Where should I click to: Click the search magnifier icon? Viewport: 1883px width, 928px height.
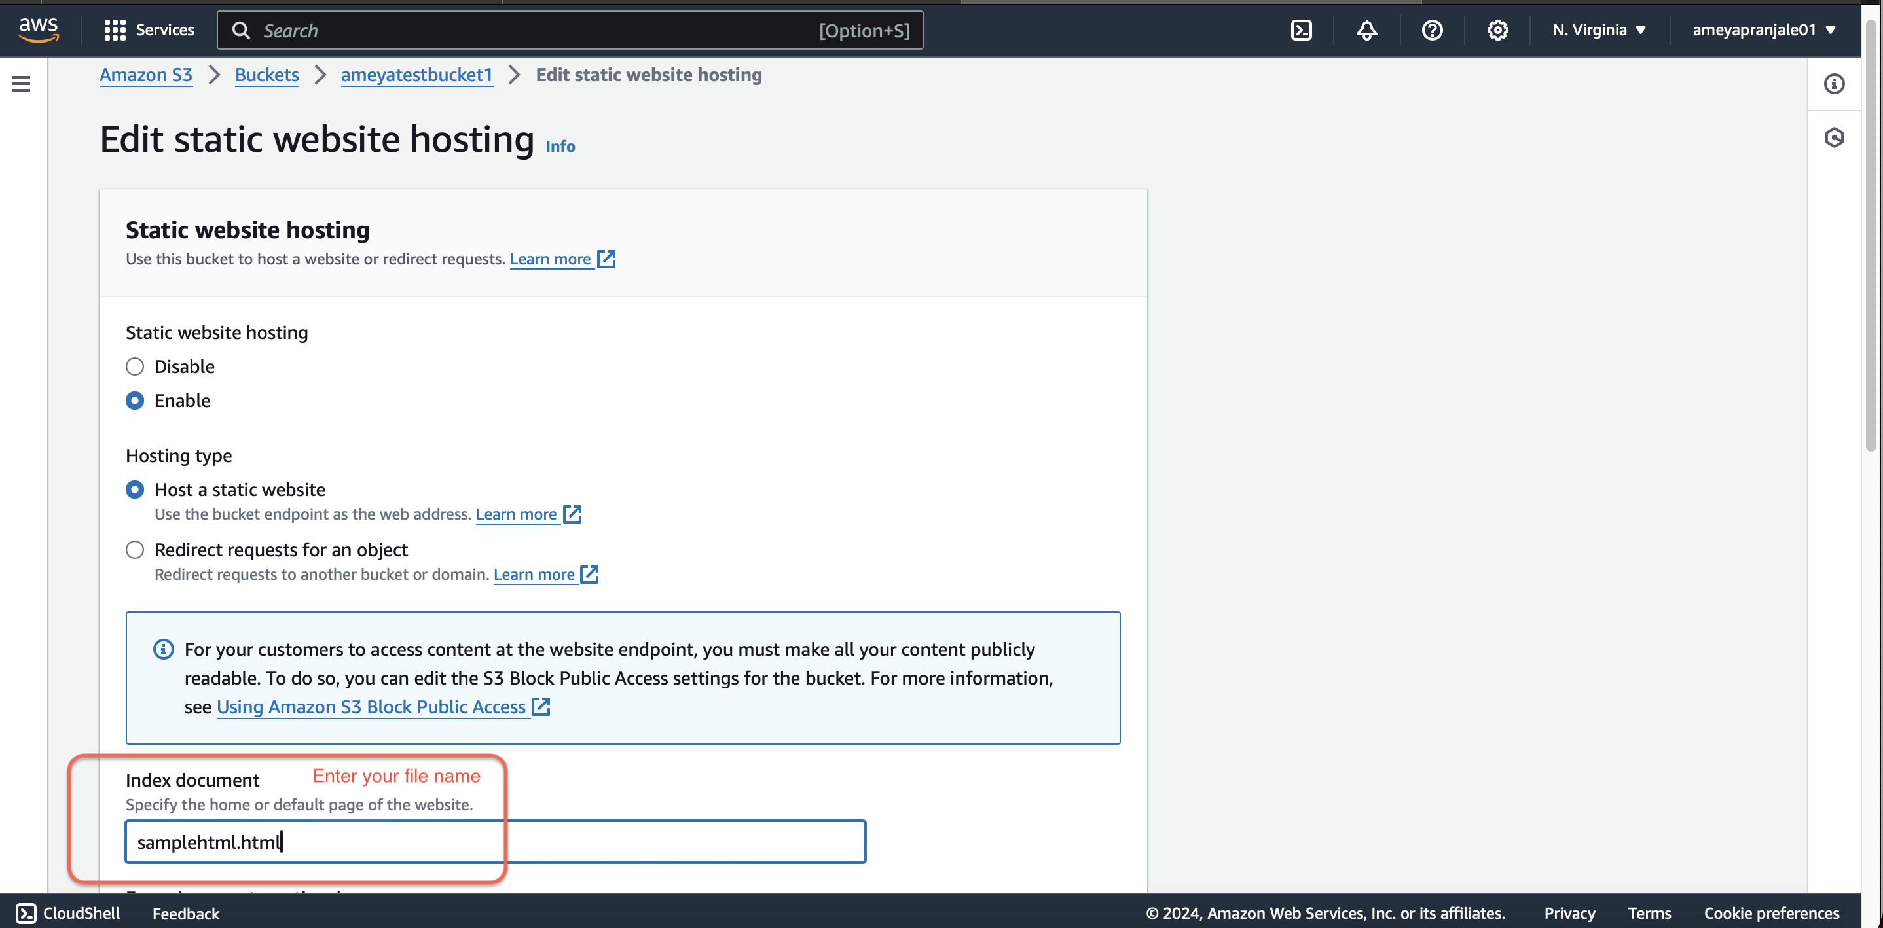[240, 30]
